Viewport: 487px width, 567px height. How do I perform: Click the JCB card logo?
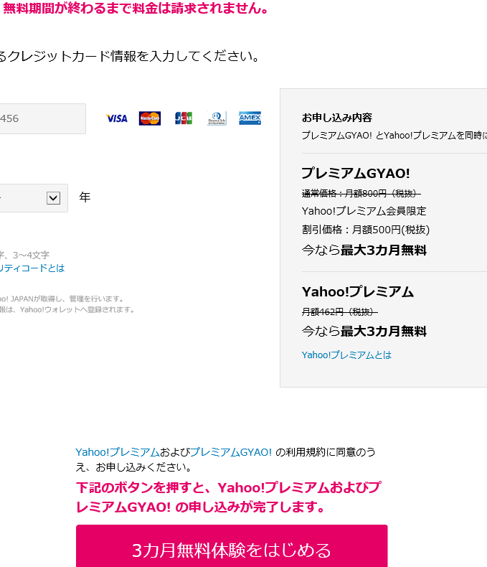(183, 118)
